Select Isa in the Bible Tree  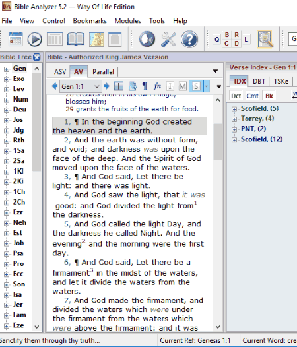tap(17, 294)
